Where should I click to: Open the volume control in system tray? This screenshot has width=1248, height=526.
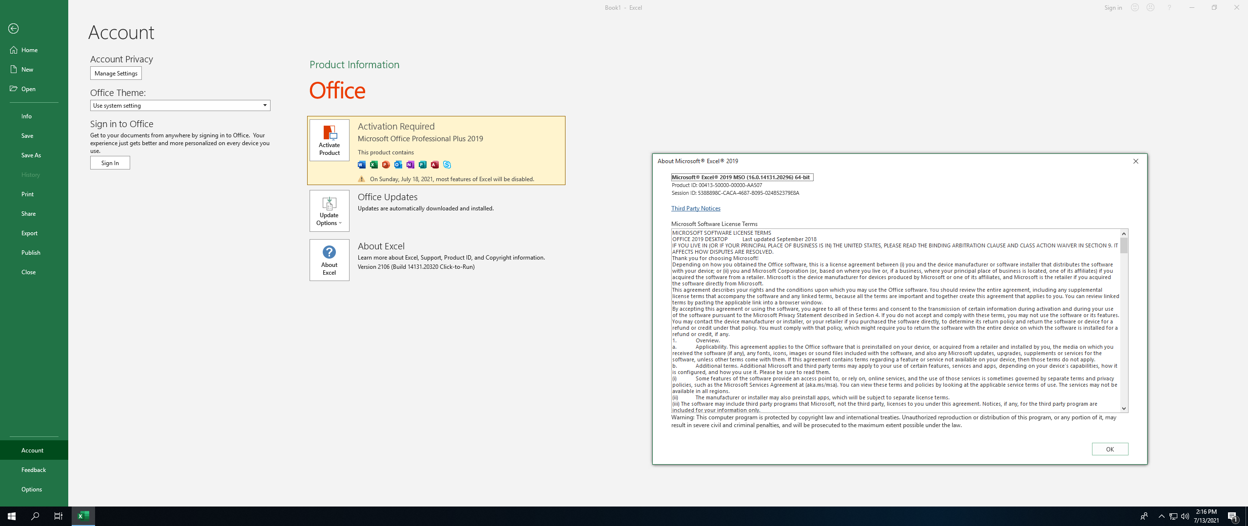pyautogui.click(x=1185, y=516)
